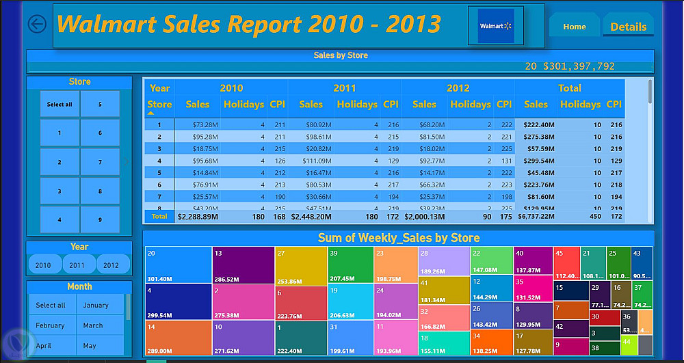Click store 1 teal treemap tile

pos(301,338)
